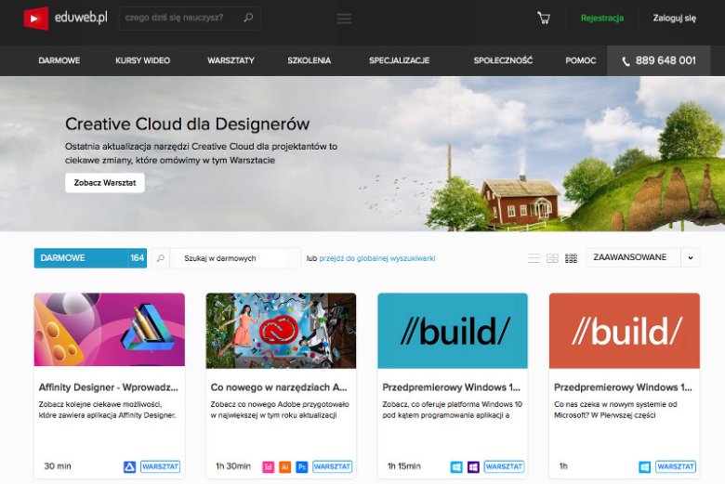Image resolution: width=725 pixels, height=484 pixels.
Task: Click the Photoshop Ps icon on Adobe card
Action: coord(301,467)
